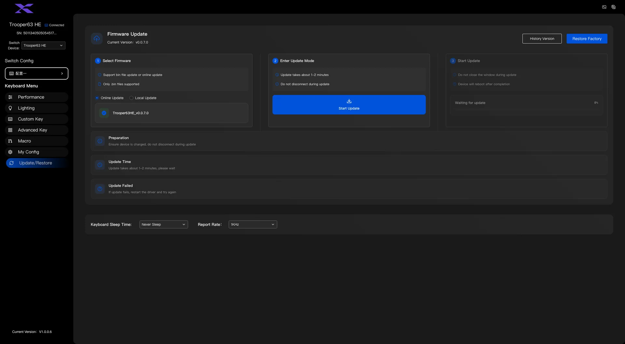Toggle the Trooper63HE_v0.0.7.0 firmware checkmark
Image resolution: width=625 pixels, height=344 pixels.
pyautogui.click(x=104, y=113)
